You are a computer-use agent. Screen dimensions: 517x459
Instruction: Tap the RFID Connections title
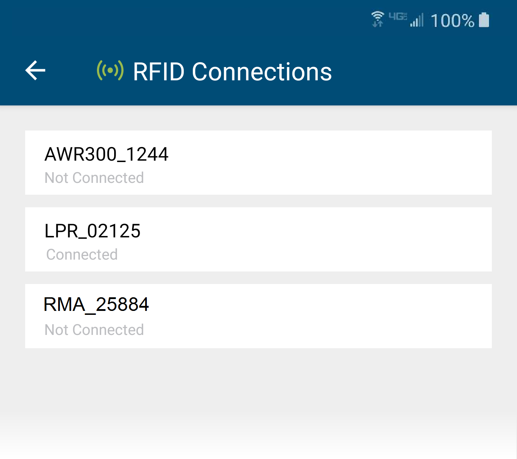(232, 72)
